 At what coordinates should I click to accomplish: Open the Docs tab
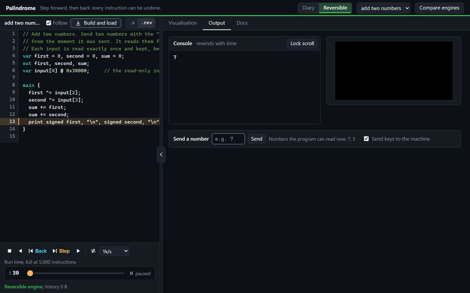242,23
